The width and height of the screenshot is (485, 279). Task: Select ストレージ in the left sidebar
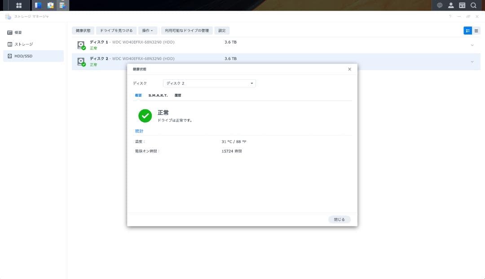[33, 44]
